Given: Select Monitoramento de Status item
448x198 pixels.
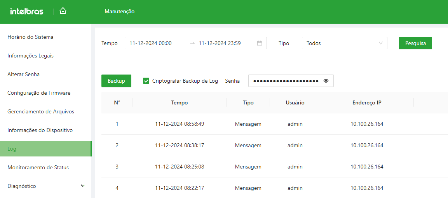Looking at the screenshot, I should click(38, 167).
